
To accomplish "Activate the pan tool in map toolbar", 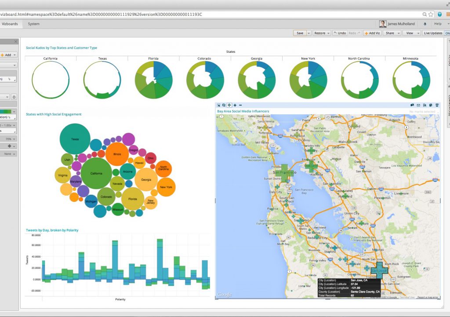I will pos(229,105).
